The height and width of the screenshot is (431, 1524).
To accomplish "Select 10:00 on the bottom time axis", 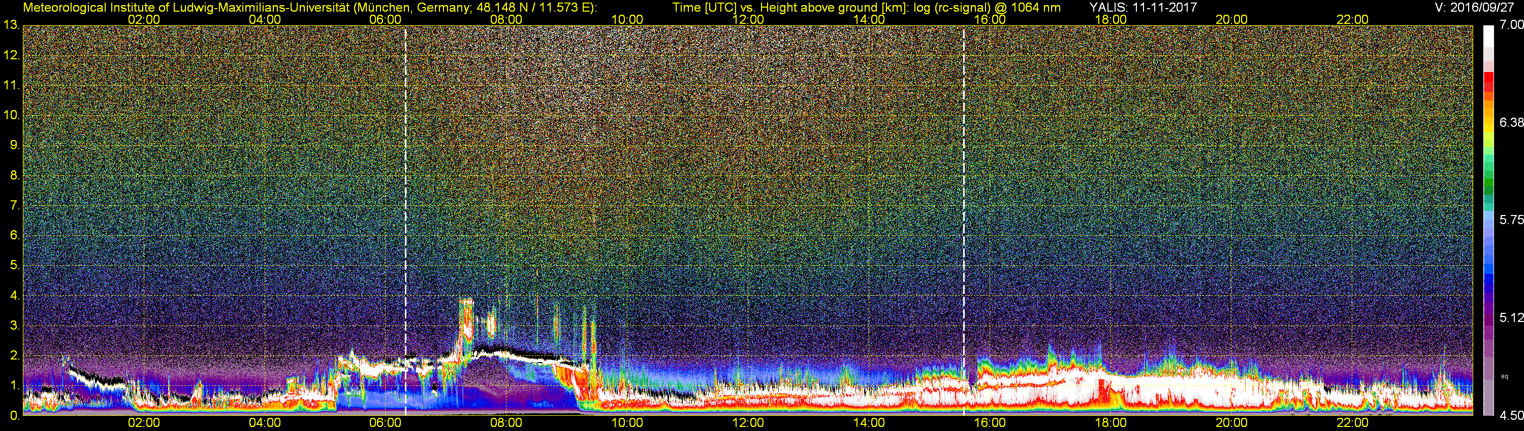I will coord(627,423).
